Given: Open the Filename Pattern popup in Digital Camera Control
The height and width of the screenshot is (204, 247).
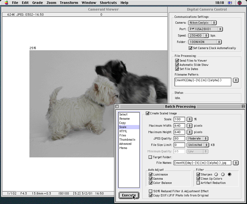Looking at the screenshot, I should coord(236,80).
